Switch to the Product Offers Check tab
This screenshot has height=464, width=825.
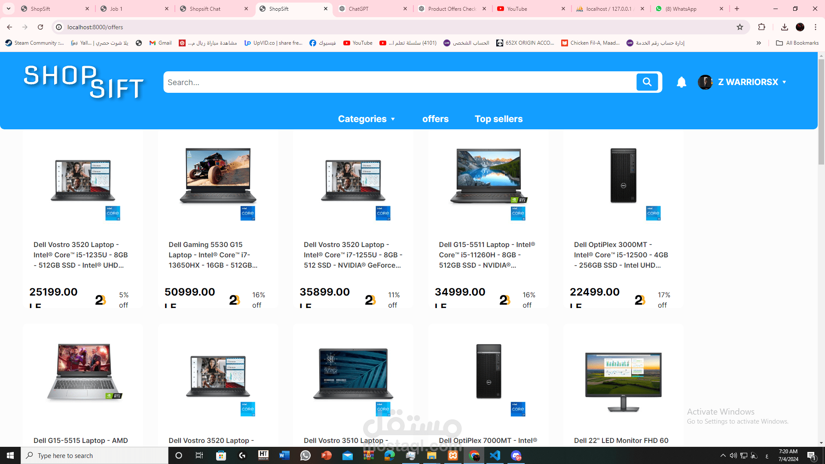(x=452, y=9)
